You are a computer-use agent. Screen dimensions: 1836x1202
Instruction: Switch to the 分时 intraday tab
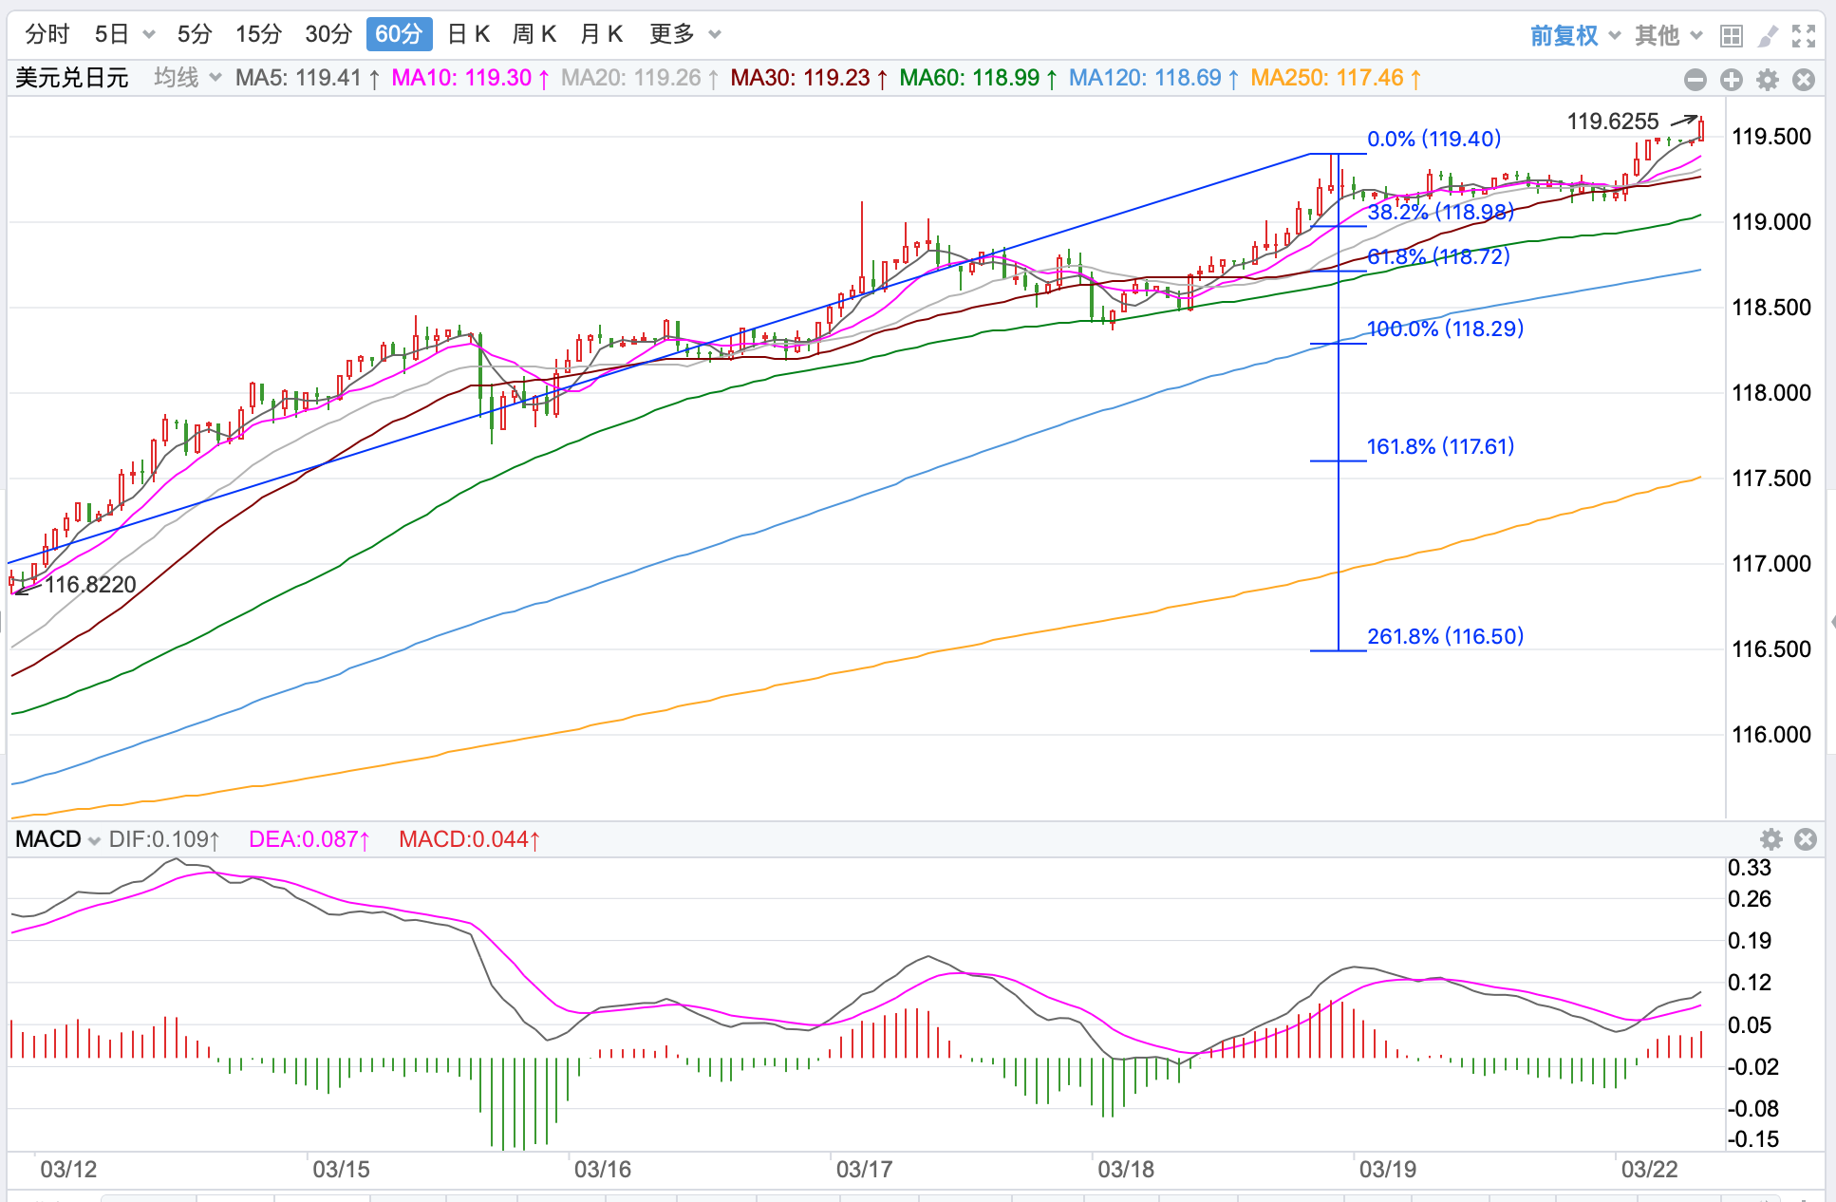tap(47, 34)
